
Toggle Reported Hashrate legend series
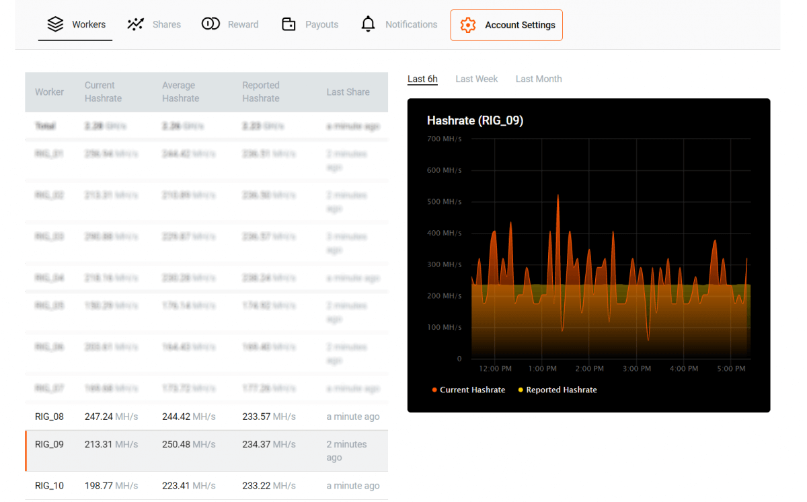[561, 390]
